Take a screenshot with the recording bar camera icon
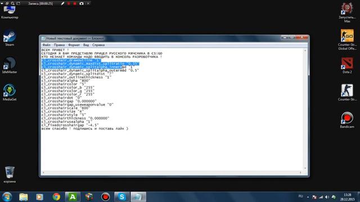Screen dimensions: 360x202 click(x=81, y=3)
